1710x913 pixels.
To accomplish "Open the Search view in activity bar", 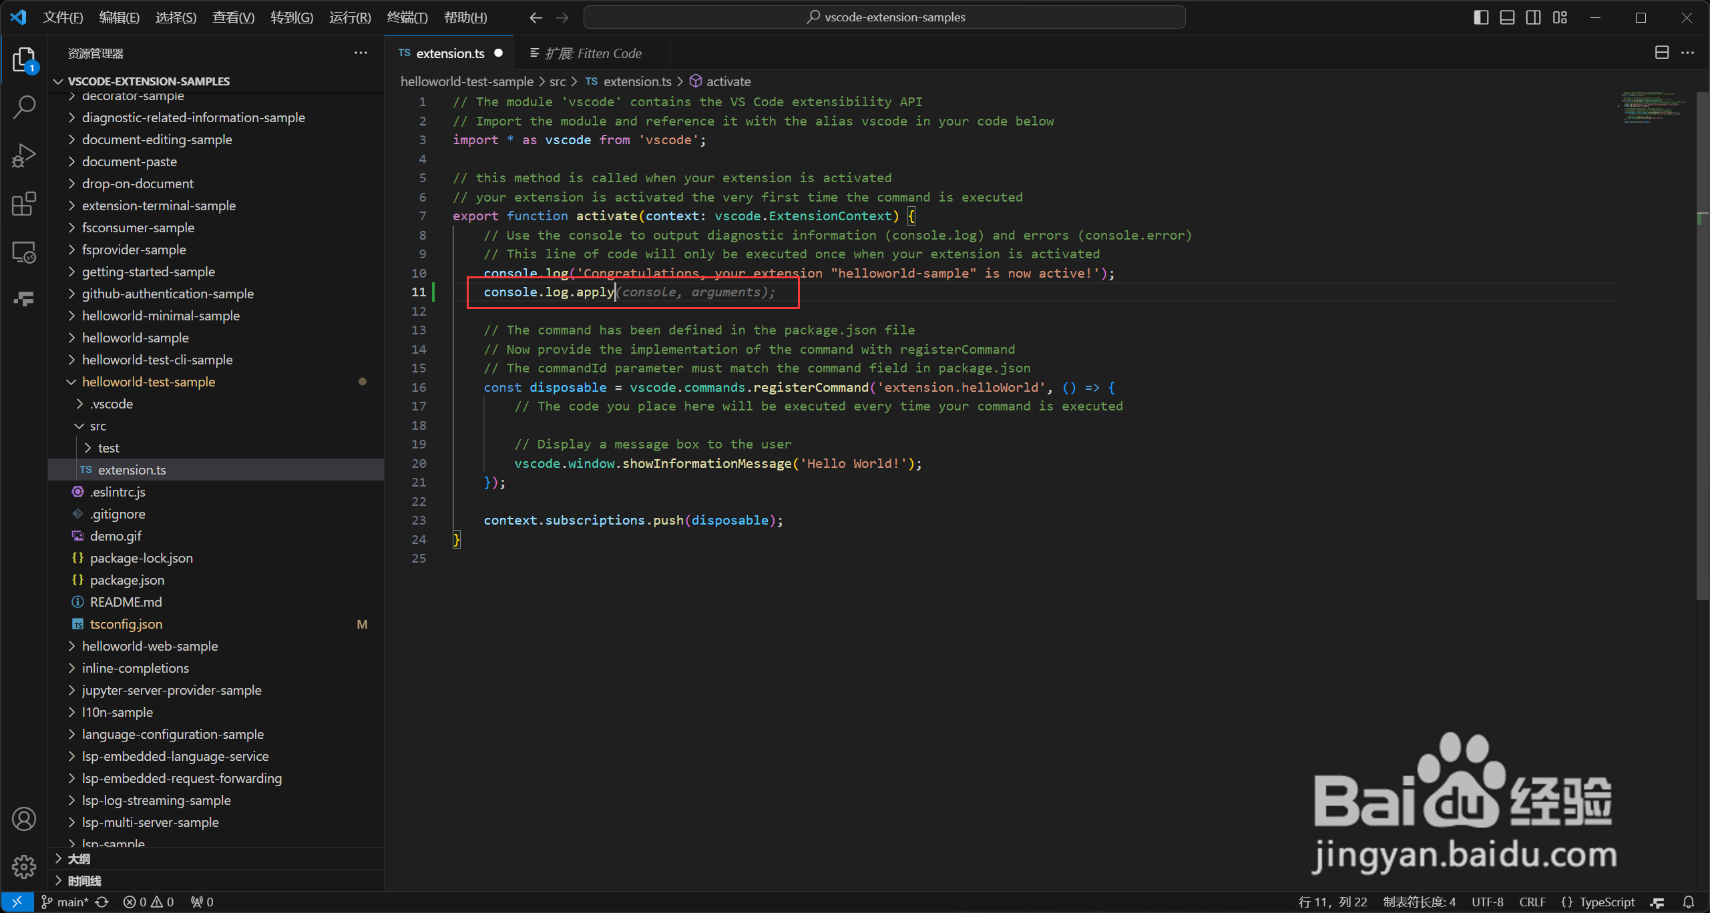I will coord(24,107).
